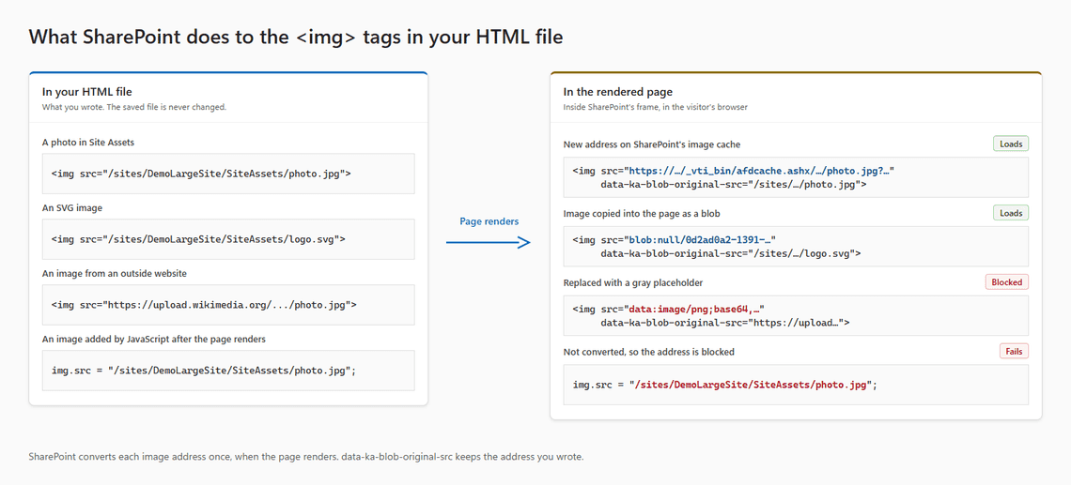Select the 'In your HTML file' heading
This screenshot has width=1071, height=485.
(x=86, y=91)
